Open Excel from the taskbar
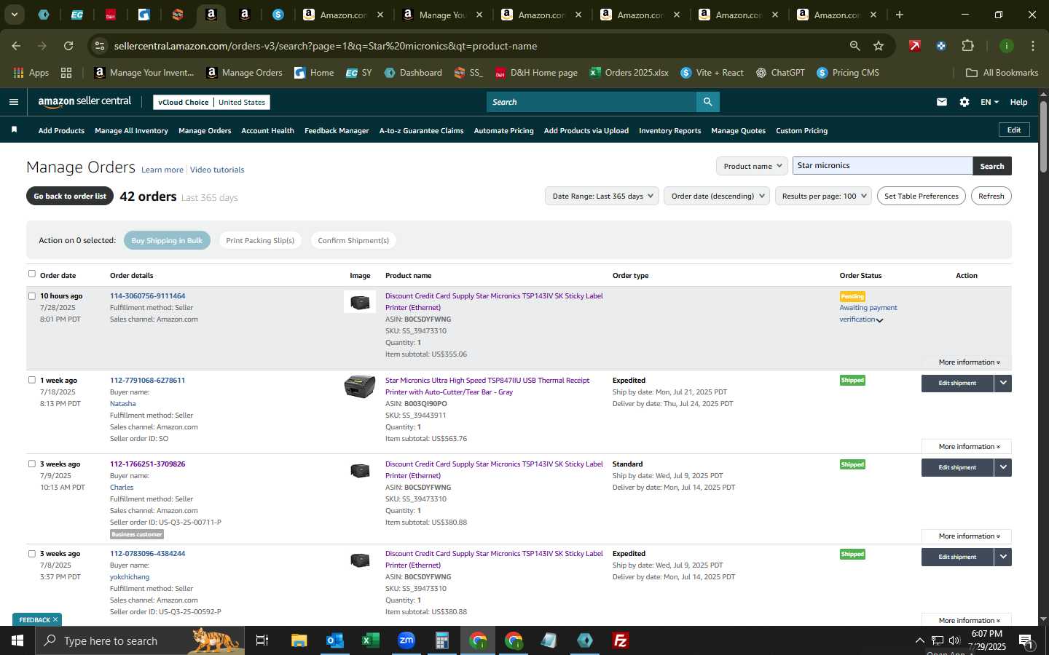Image resolution: width=1049 pixels, height=655 pixels. point(370,640)
